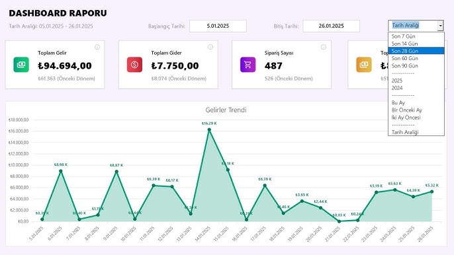Click the DASHBOARD RAPORU heading

click(58, 13)
